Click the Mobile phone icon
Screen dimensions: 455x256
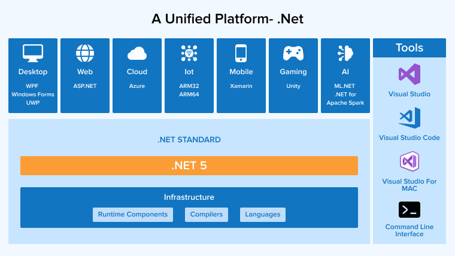pyautogui.click(x=241, y=53)
